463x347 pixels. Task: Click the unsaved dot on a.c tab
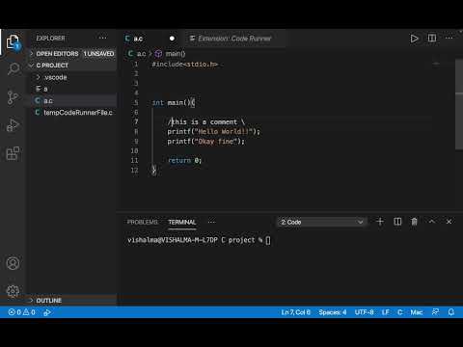point(172,39)
